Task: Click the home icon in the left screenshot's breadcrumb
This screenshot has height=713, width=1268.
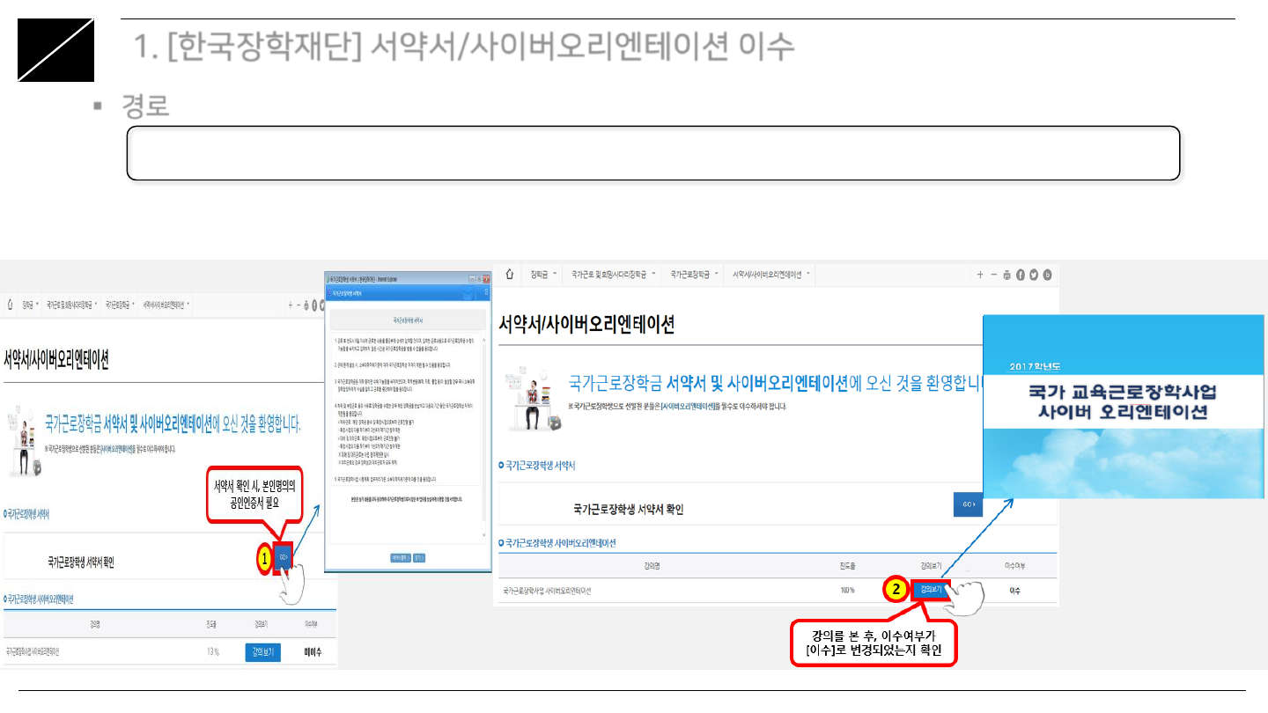Action: (x=10, y=305)
